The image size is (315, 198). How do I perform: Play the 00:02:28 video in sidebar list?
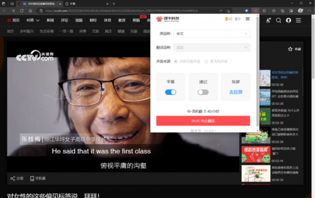[x=265, y=78]
